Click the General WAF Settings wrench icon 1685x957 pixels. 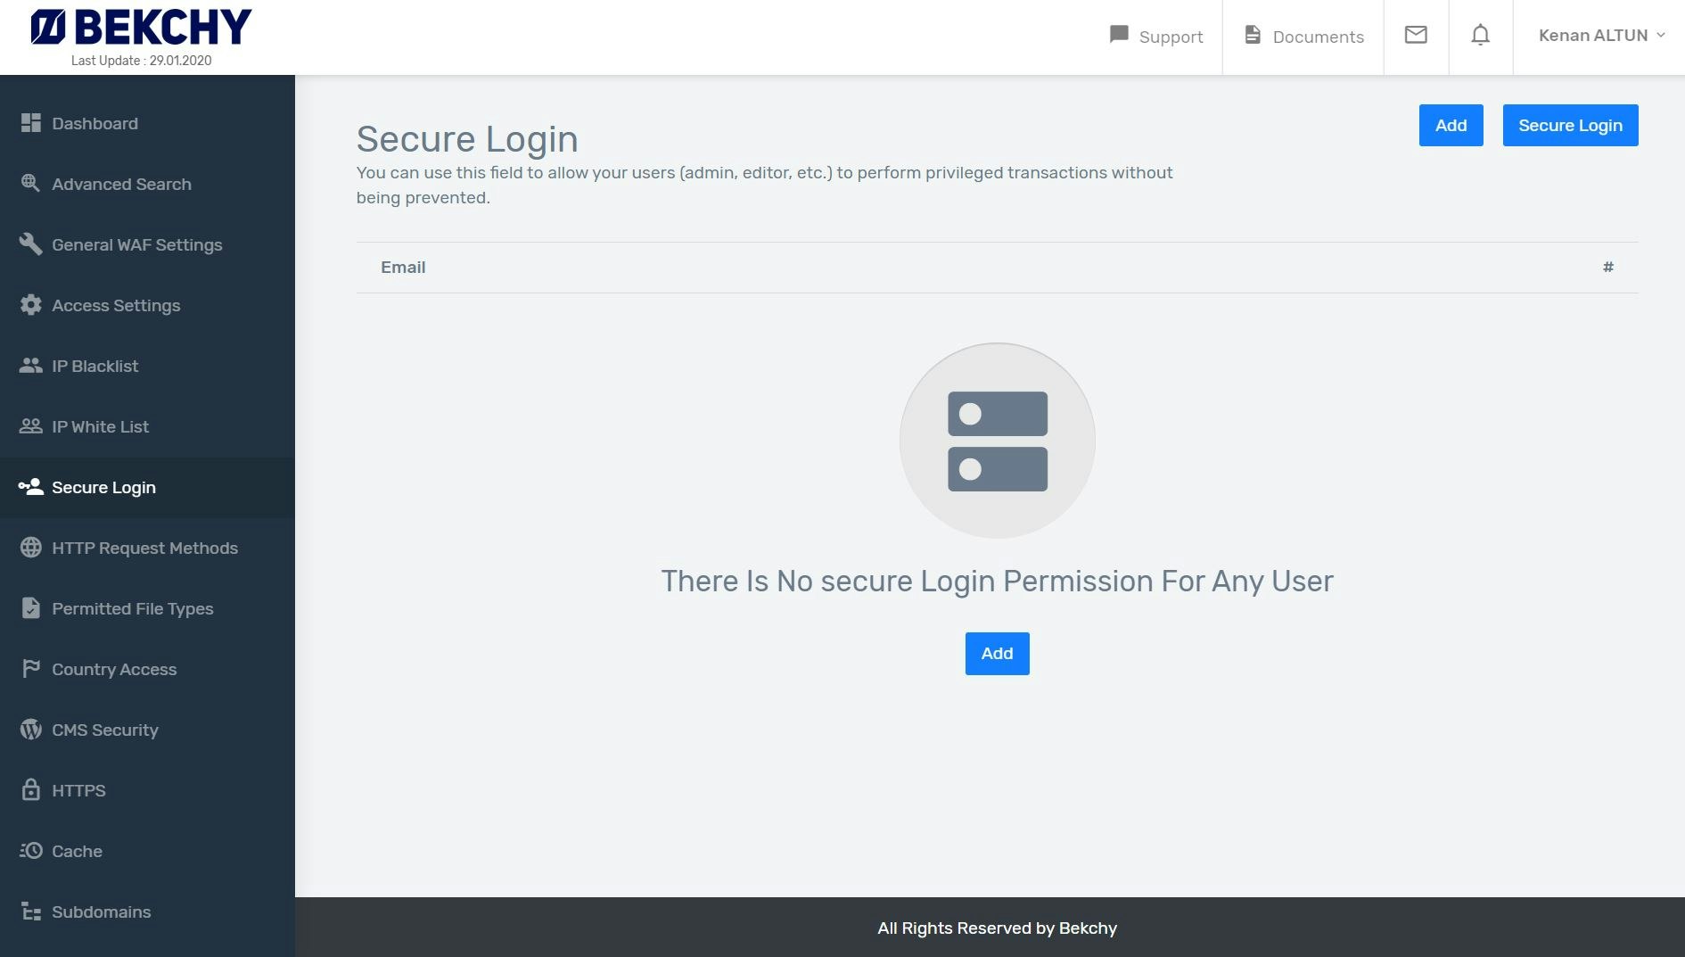click(31, 244)
